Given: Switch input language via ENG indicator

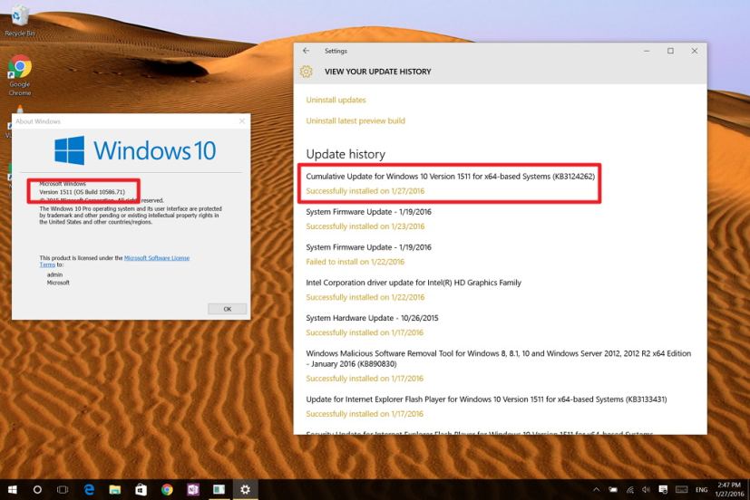Looking at the screenshot, I should click(x=702, y=489).
